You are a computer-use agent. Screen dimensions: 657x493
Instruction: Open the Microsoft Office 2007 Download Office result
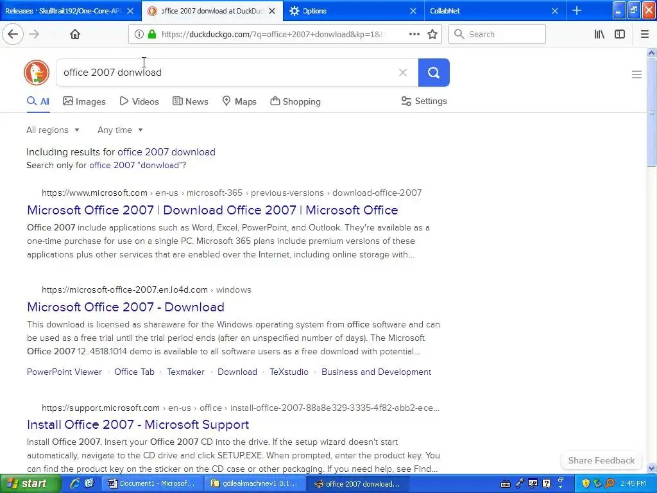212,210
